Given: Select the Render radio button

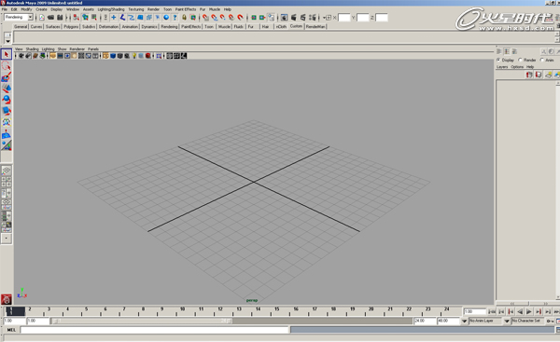Looking at the screenshot, I should click(x=521, y=60).
